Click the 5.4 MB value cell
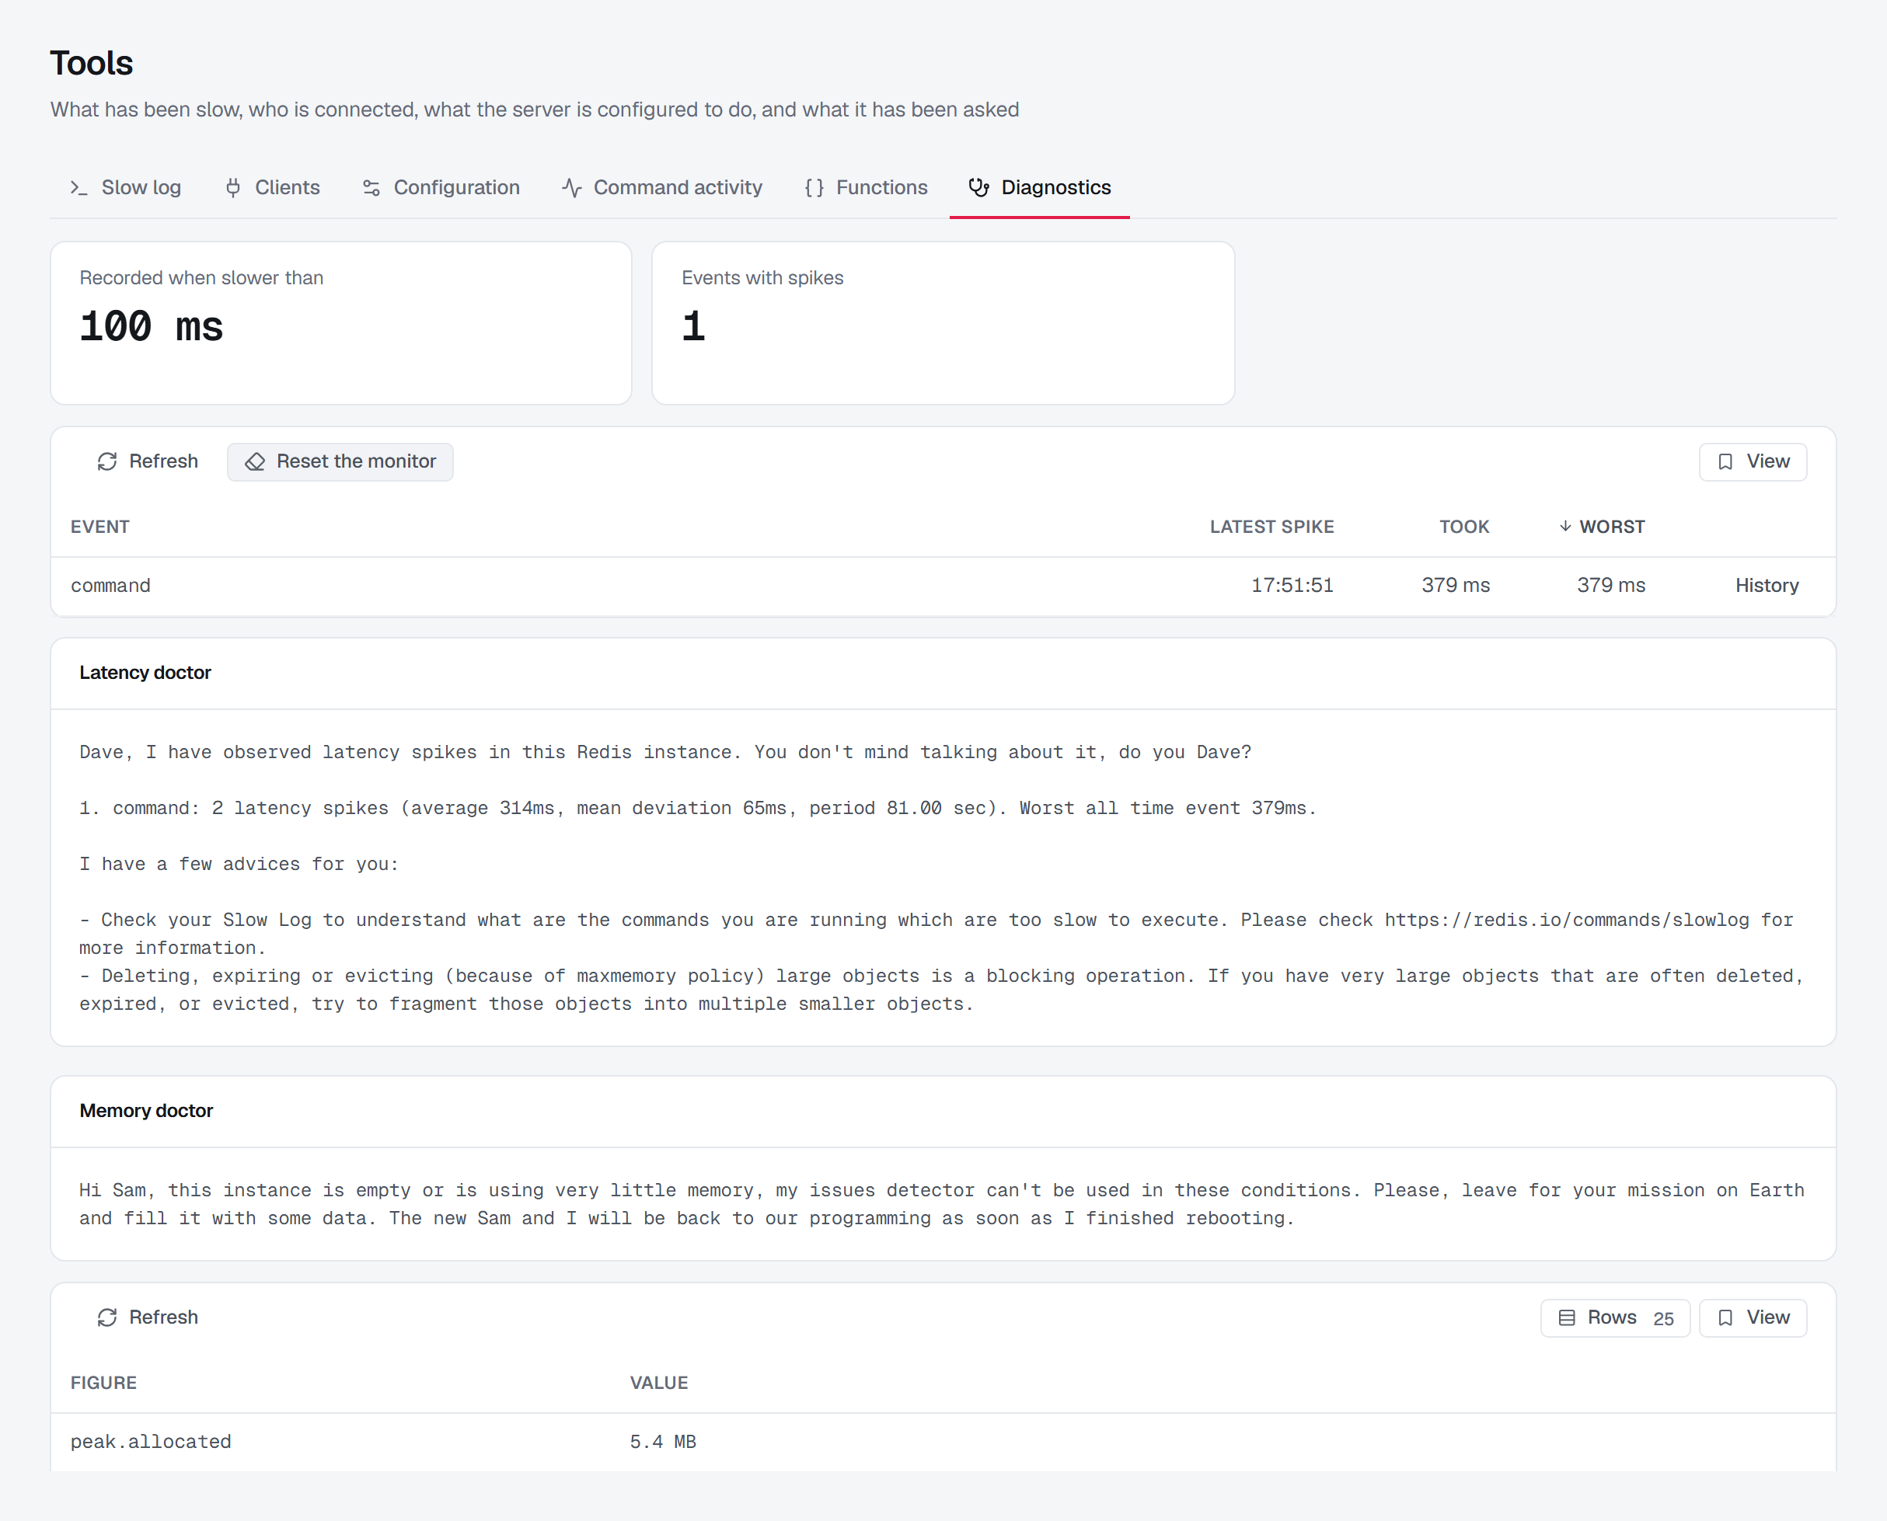This screenshot has height=1521, width=1887. (x=663, y=1441)
